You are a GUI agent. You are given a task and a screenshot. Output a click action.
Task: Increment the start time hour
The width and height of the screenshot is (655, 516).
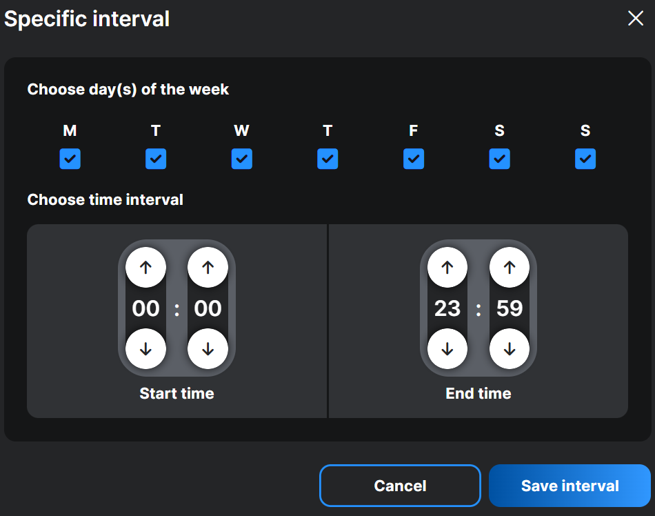tap(145, 268)
